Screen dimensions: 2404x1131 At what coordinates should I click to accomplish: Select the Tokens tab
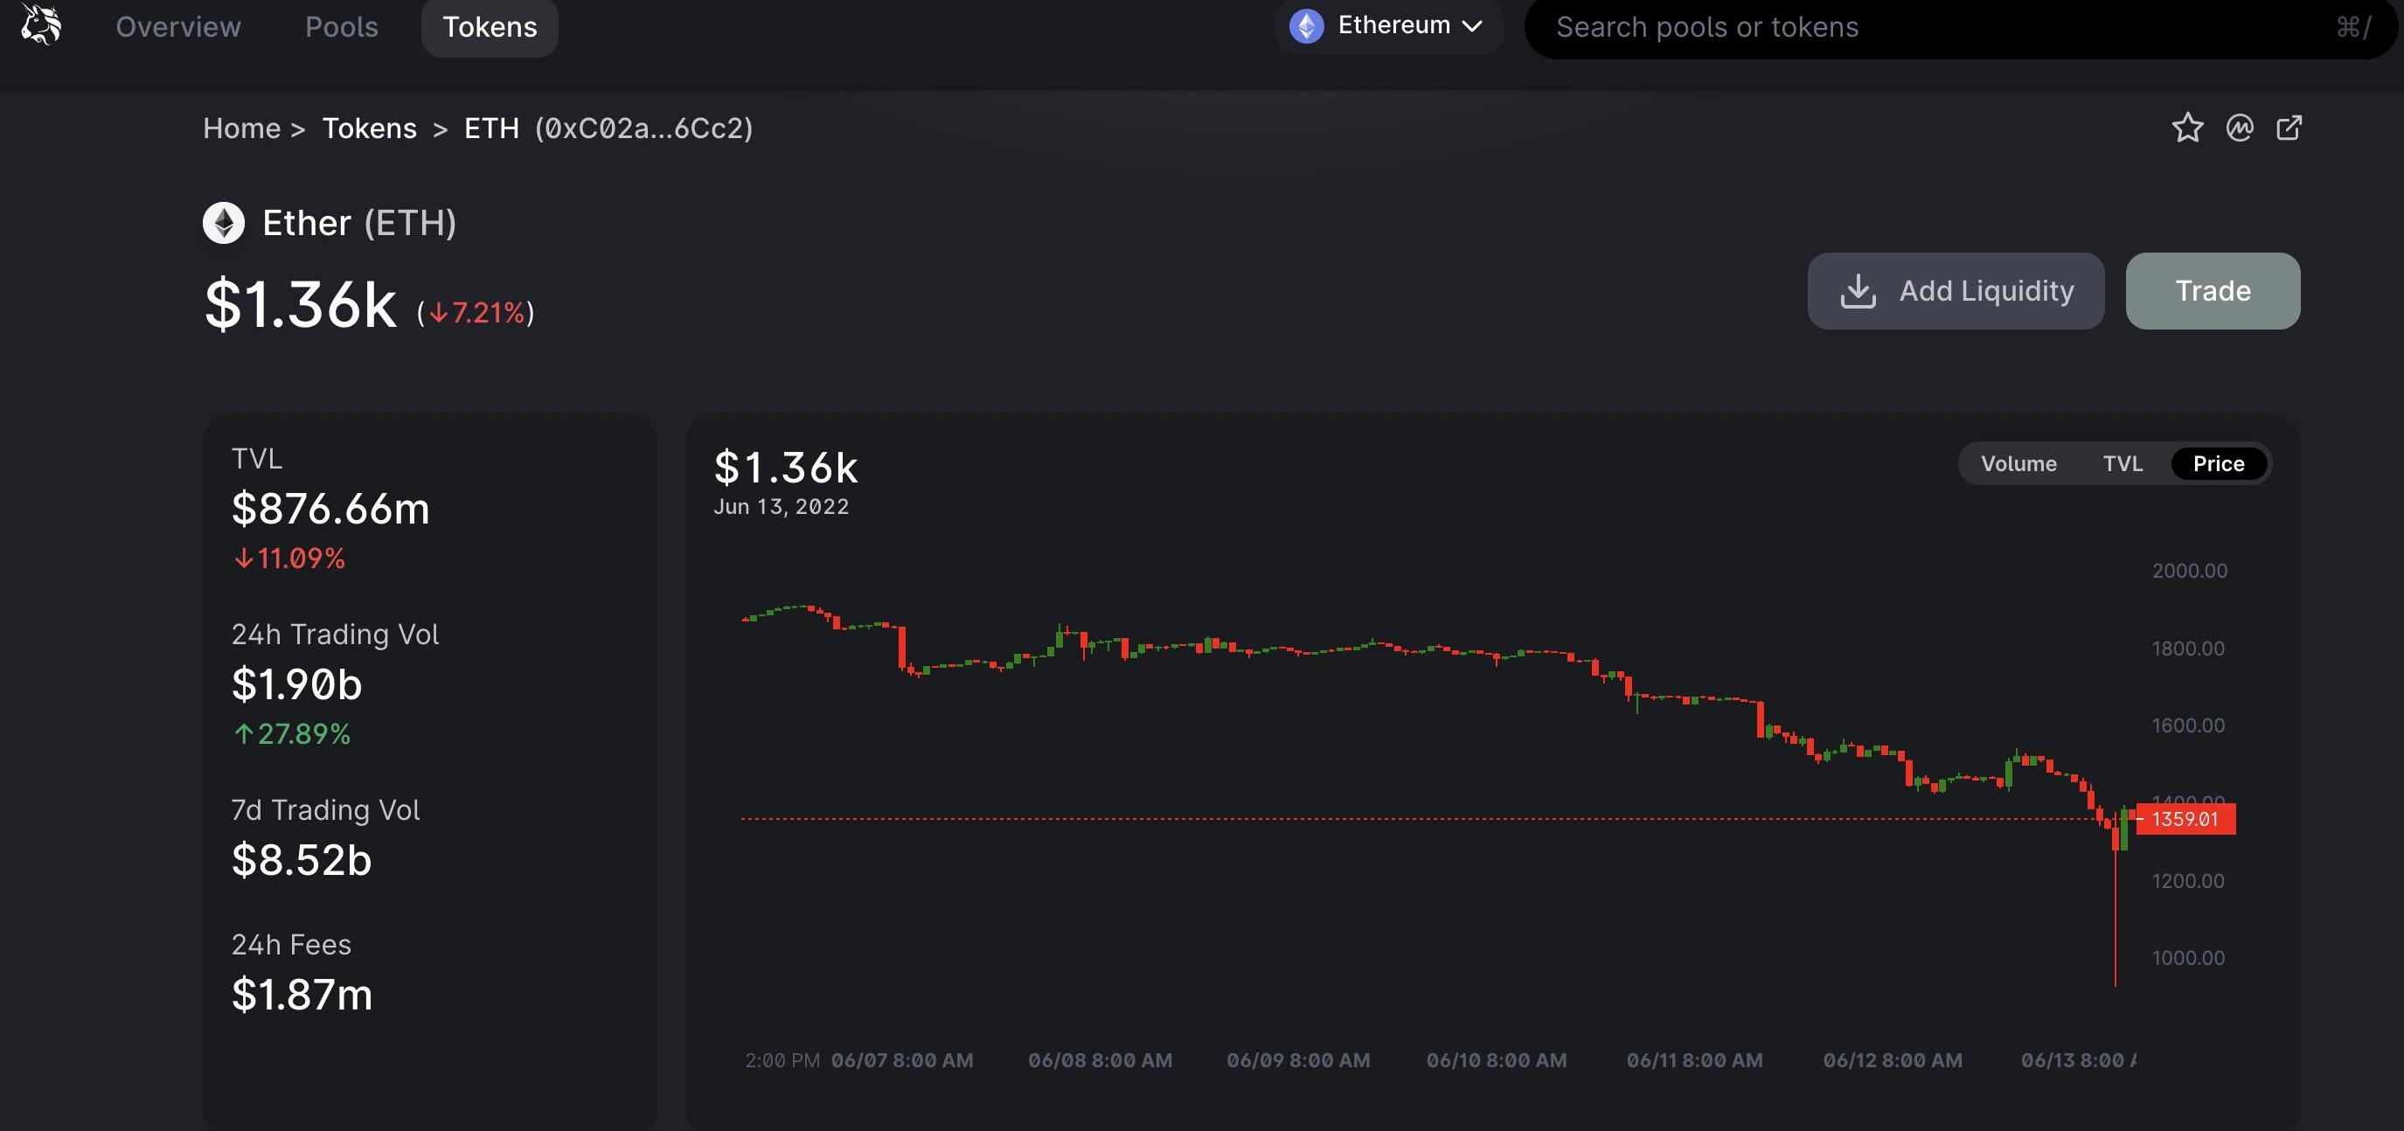click(x=490, y=27)
